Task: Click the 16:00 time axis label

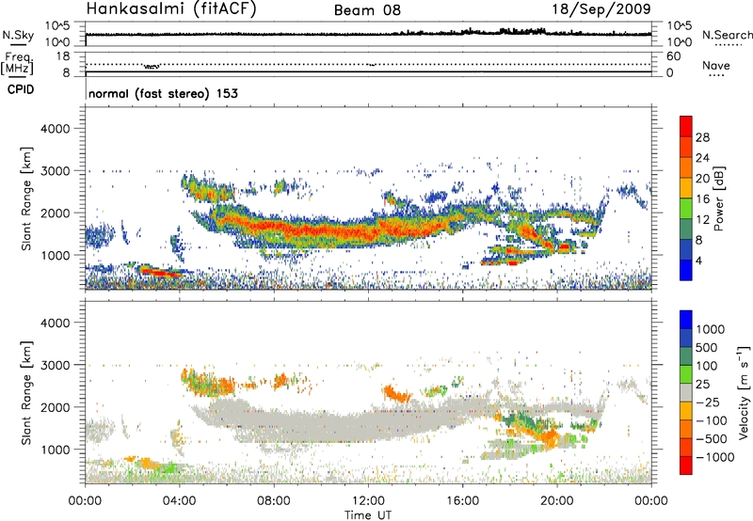Action: point(462,501)
